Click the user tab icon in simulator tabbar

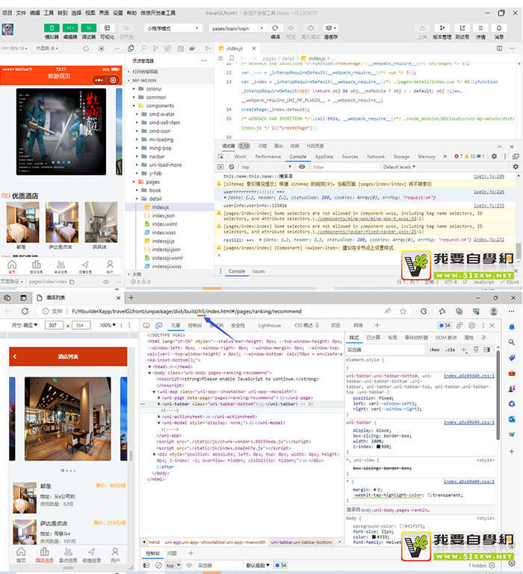point(110,266)
